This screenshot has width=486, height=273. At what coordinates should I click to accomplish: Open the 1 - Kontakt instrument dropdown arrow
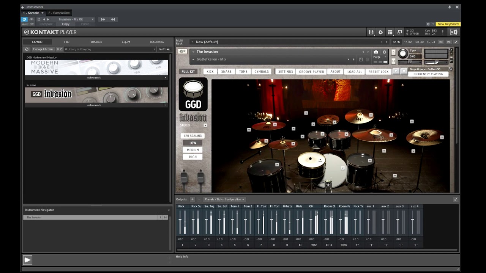coord(43,13)
